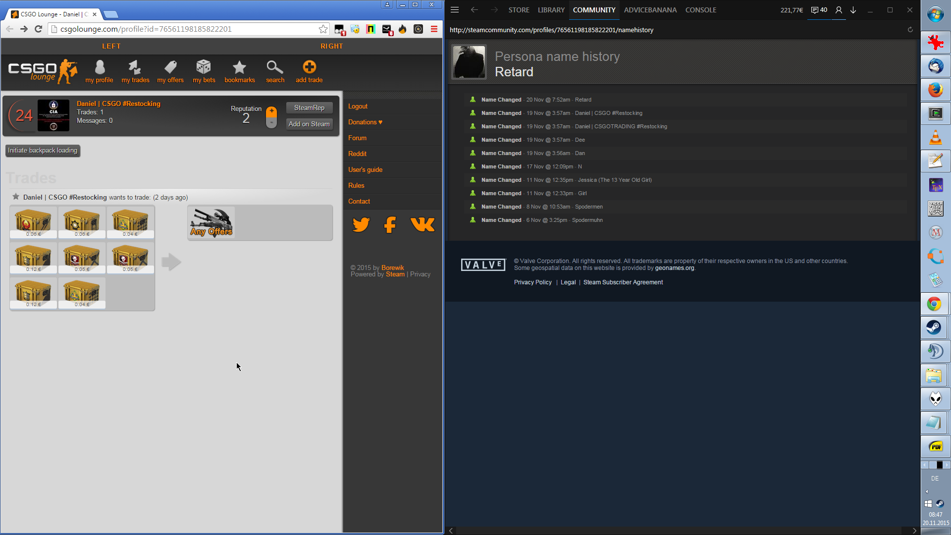
Task: Open the Steam STORE tab
Action: pyautogui.click(x=519, y=10)
